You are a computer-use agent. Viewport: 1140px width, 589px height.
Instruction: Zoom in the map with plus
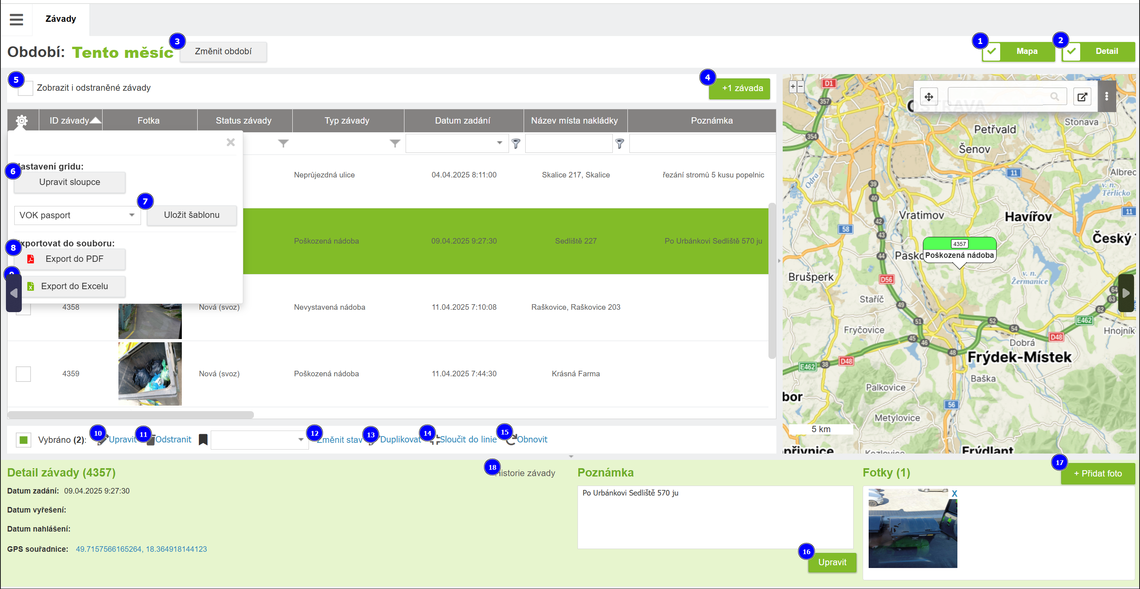click(x=793, y=87)
